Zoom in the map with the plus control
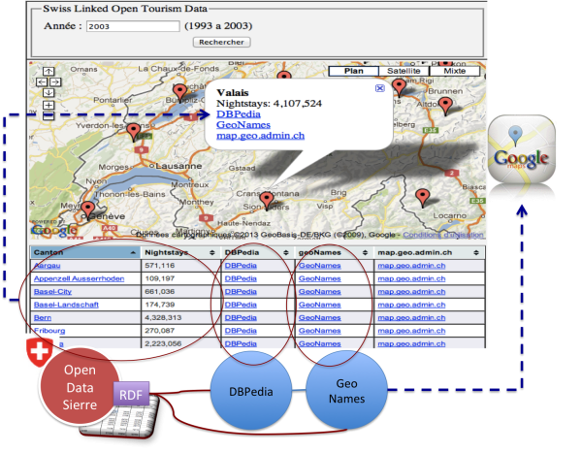This screenshot has height=453, width=582. click(48, 105)
